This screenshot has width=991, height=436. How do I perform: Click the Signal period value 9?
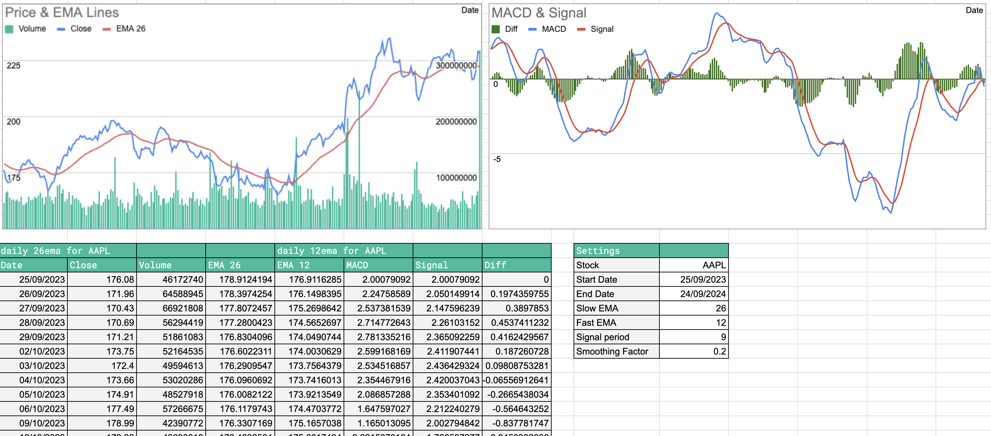694,337
